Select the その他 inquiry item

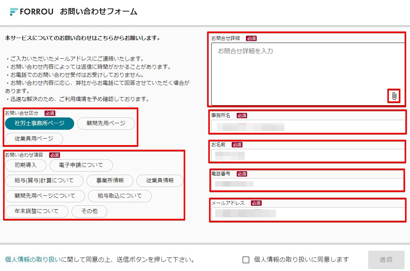coord(89,211)
